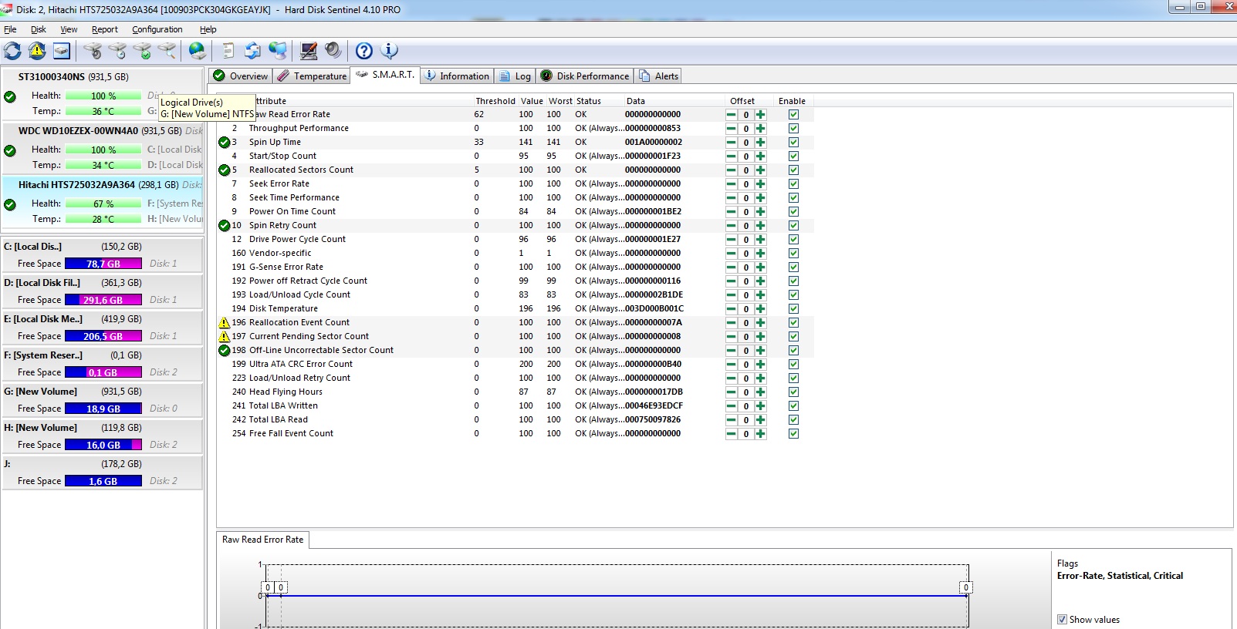Click warning icon on Current Pending Sector Count row
This screenshot has height=629, width=1237.
point(224,337)
